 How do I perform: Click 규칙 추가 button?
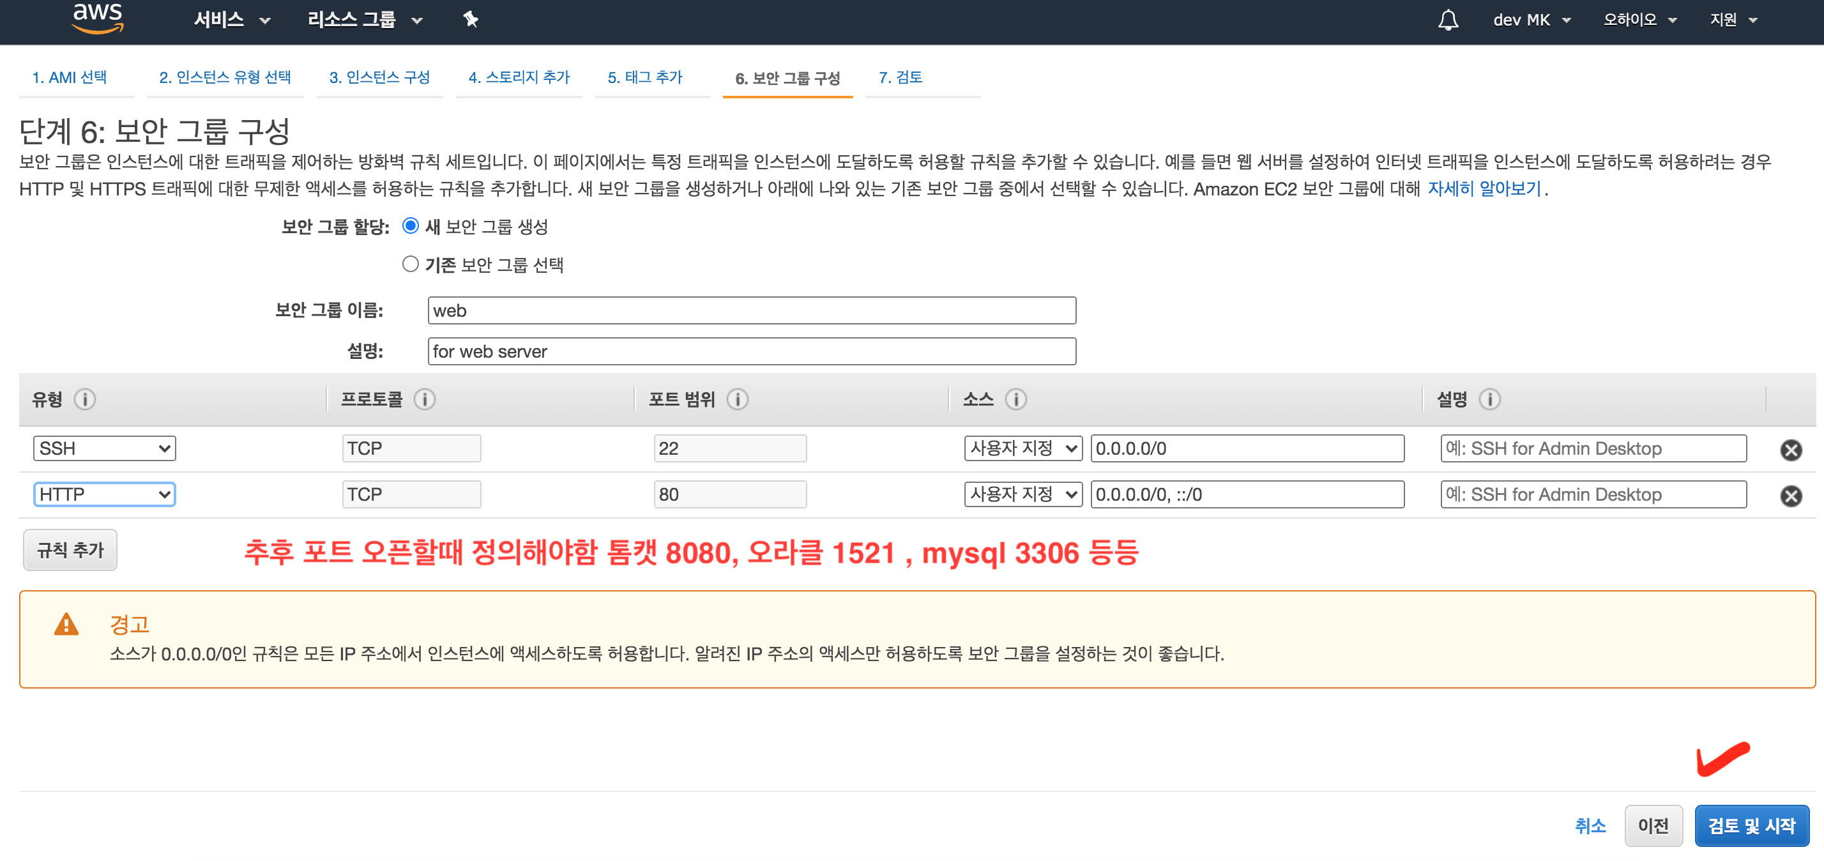click(x=70, y=549)
